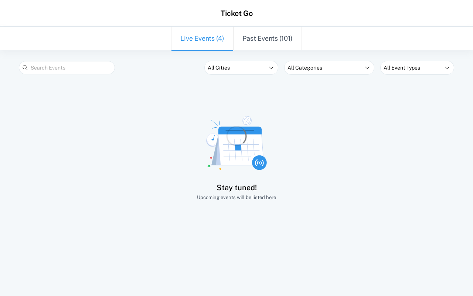Image resolution: width=473 pixels, height=296 pixels.
Task: Click the green star confetti near the calendar
Action: pos(209,166)
